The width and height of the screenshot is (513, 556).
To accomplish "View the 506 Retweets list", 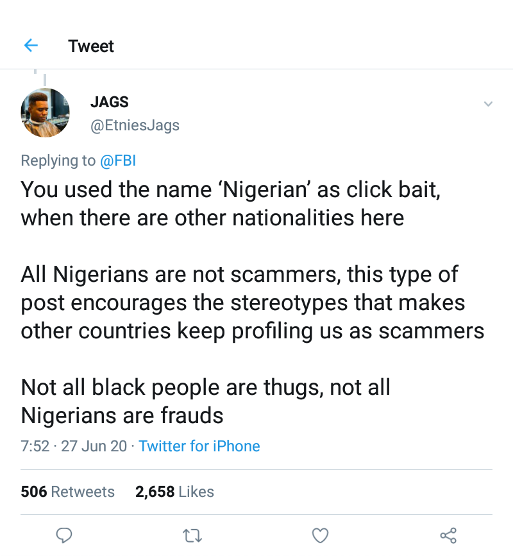I will 67,492.
